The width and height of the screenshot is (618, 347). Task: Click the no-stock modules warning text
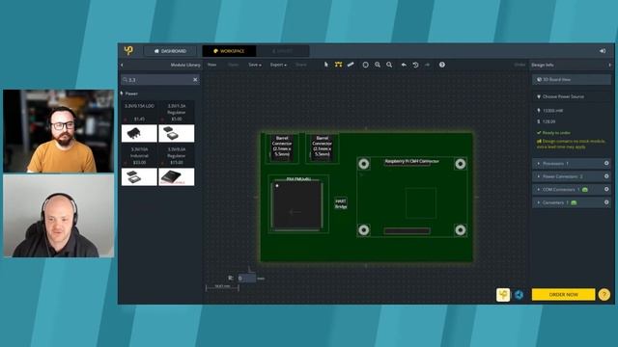click(x=572, y=144)
